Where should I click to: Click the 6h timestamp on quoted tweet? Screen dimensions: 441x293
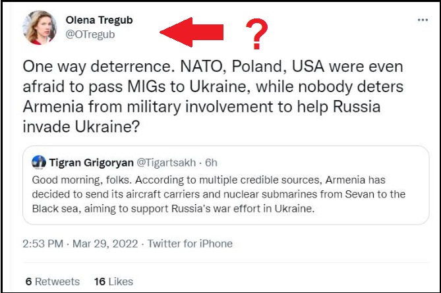click(211, 163)
